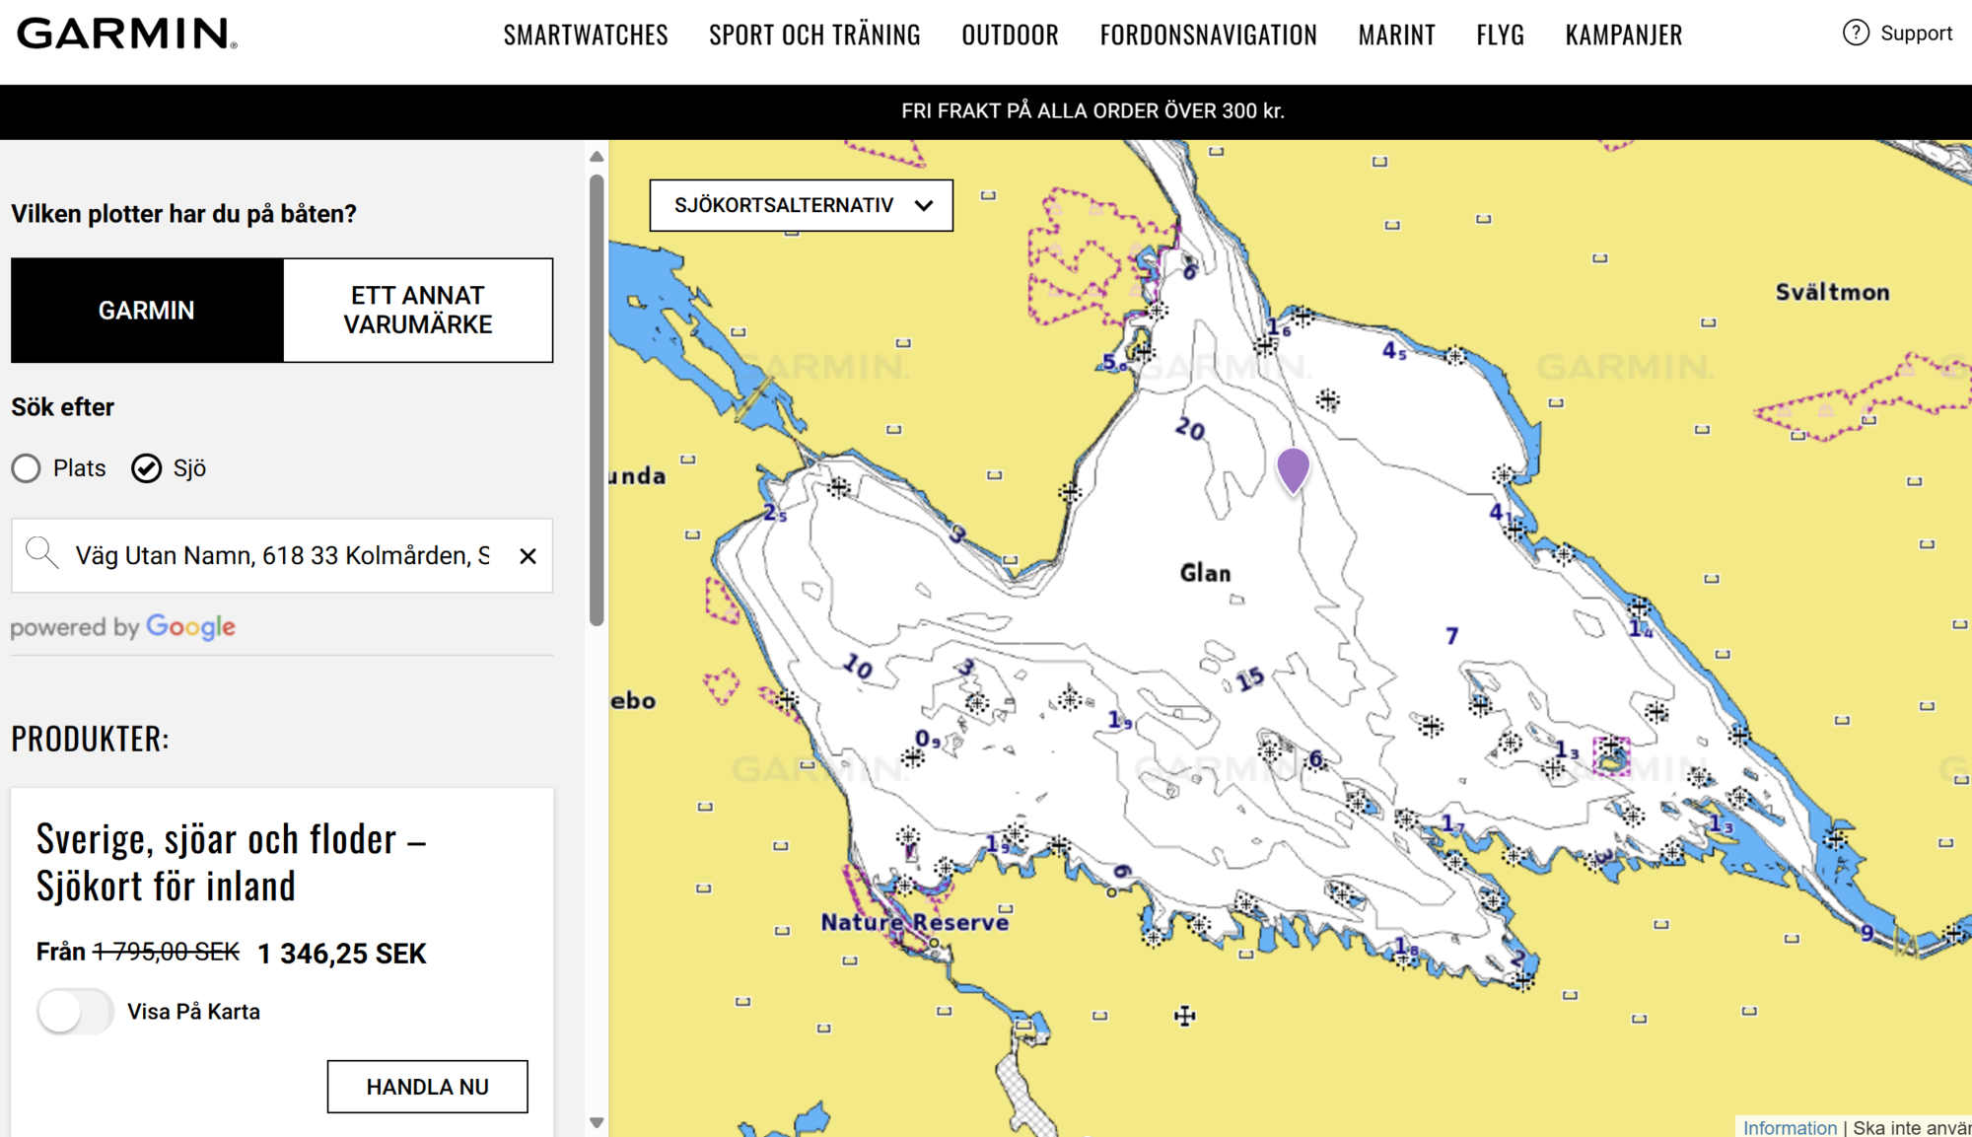Viewport: 1972px width, 1137px height.
Task: Click the price 1 346,25 SEK
Action: click(342, 954)
